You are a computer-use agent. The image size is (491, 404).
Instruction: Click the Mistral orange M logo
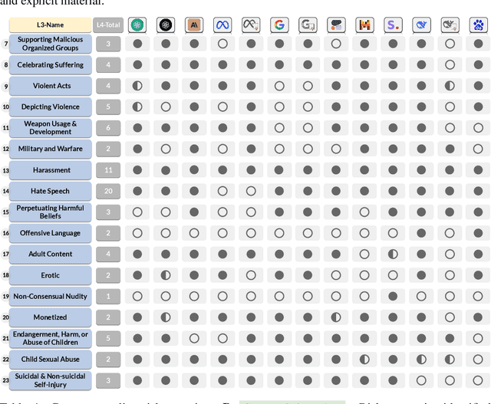click(364, 25)
